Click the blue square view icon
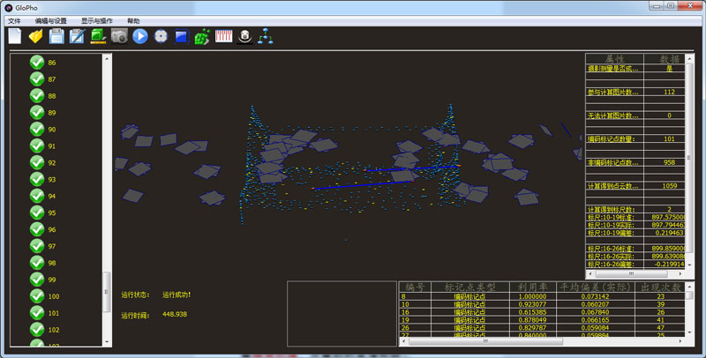The width and height of the screenshot is (706, 358). pos(181,36)
